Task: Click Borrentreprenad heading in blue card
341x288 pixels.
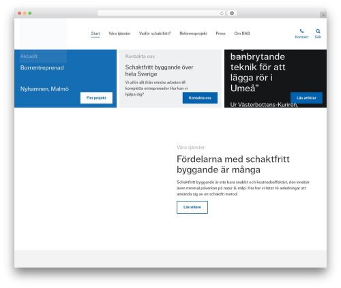Action: coord(42,68)
